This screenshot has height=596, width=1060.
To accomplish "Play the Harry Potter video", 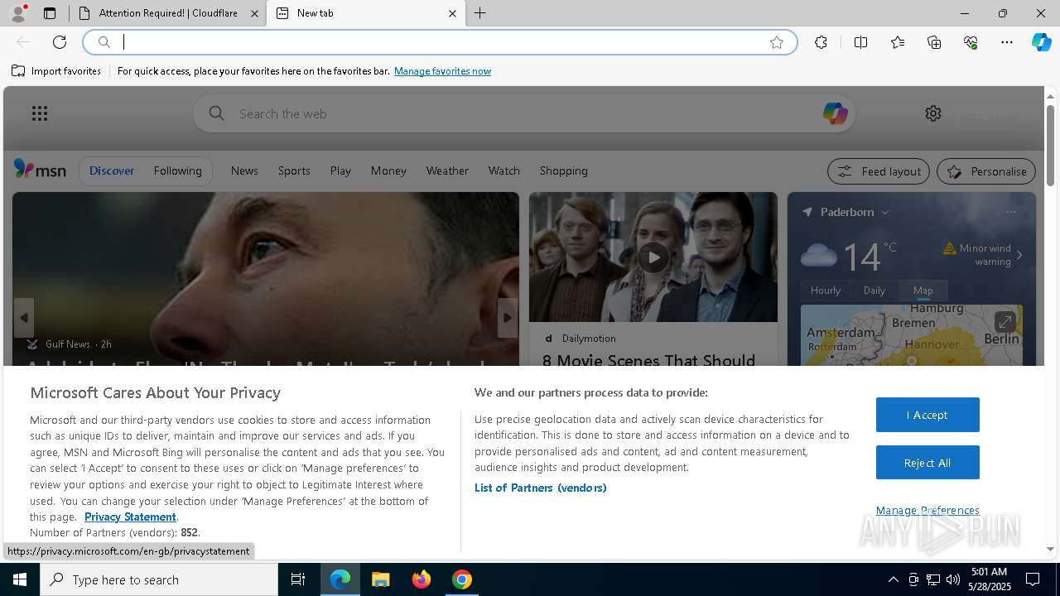I will (653, 257).
